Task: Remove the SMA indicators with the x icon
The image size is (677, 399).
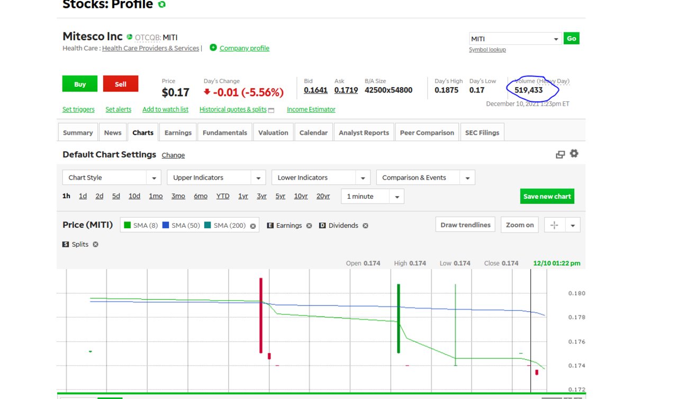Action: (x=253, y=226)
